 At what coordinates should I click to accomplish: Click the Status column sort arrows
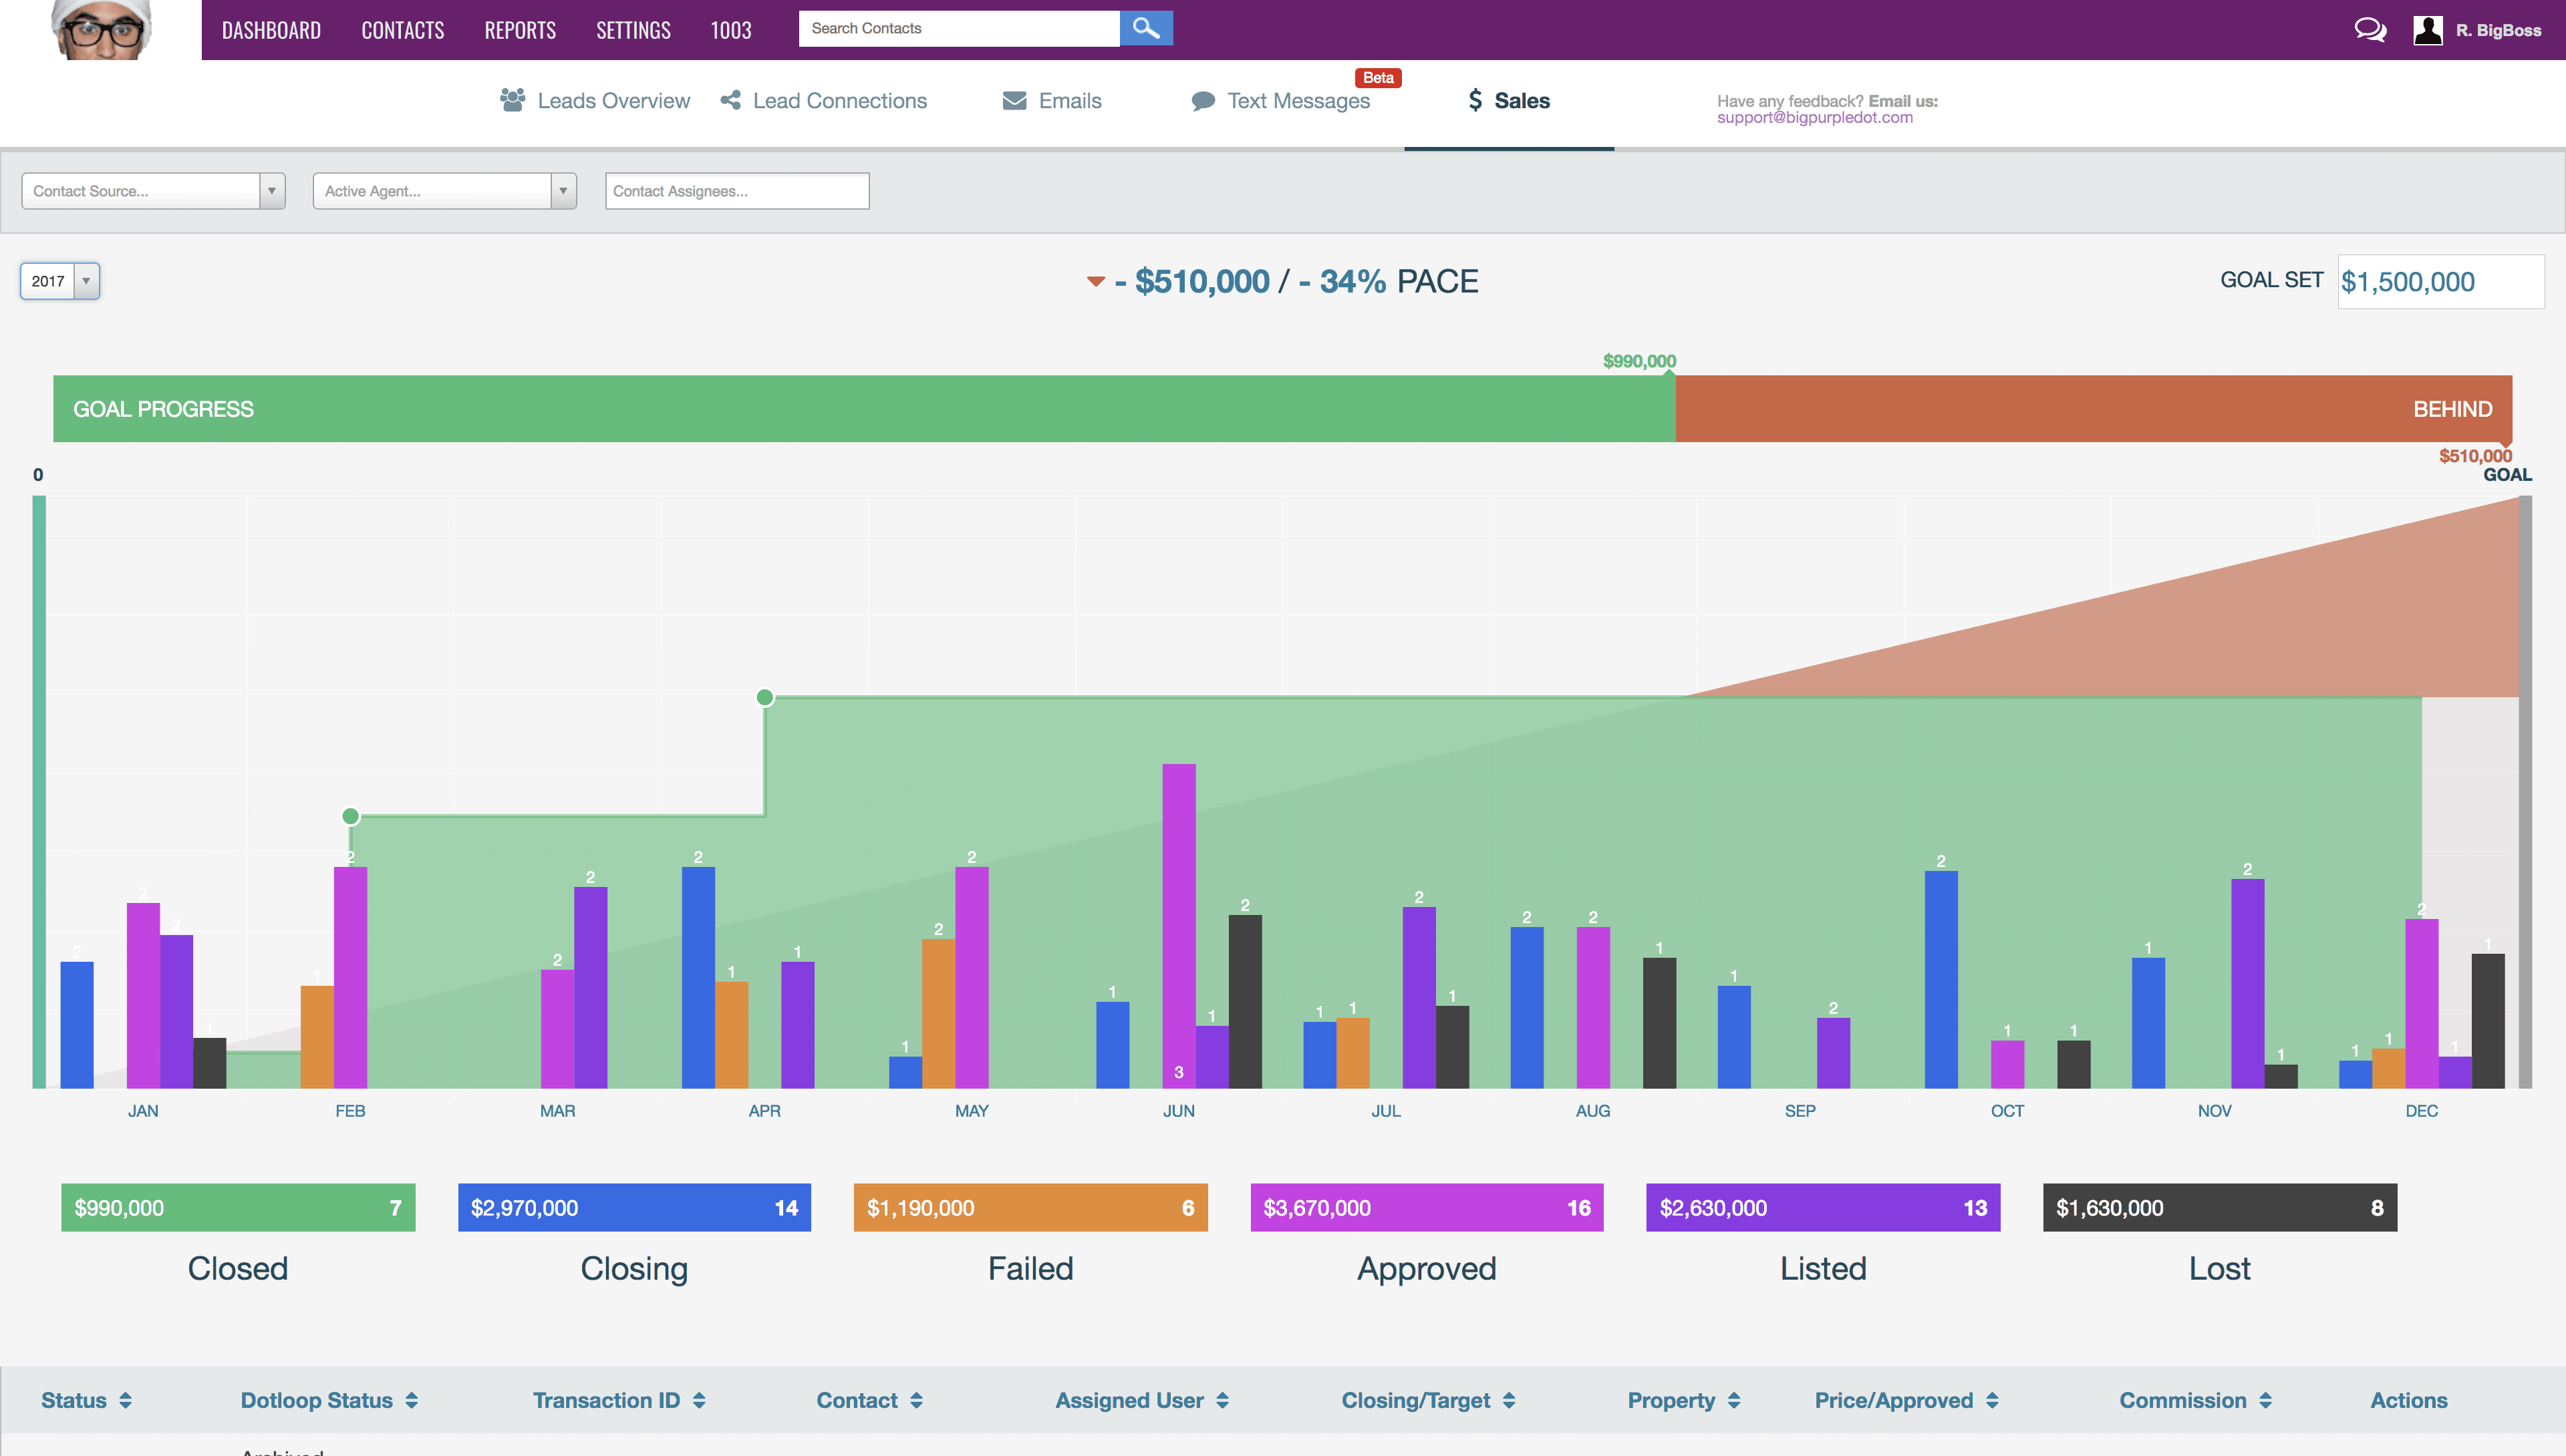(126, 1401)
